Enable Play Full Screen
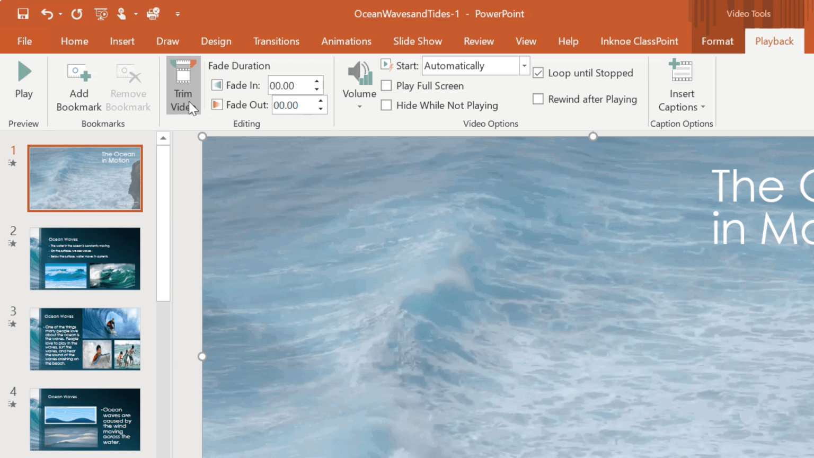Viewport: 814px width, 458px height. click(x=386, y=85)
